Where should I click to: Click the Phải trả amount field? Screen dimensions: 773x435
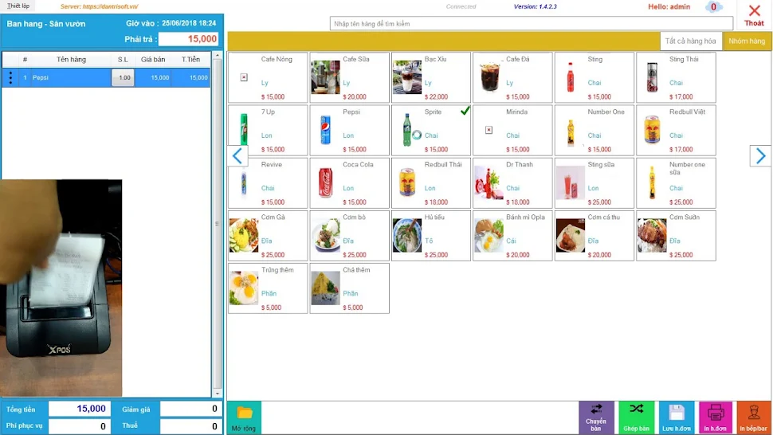pos(188,39)
